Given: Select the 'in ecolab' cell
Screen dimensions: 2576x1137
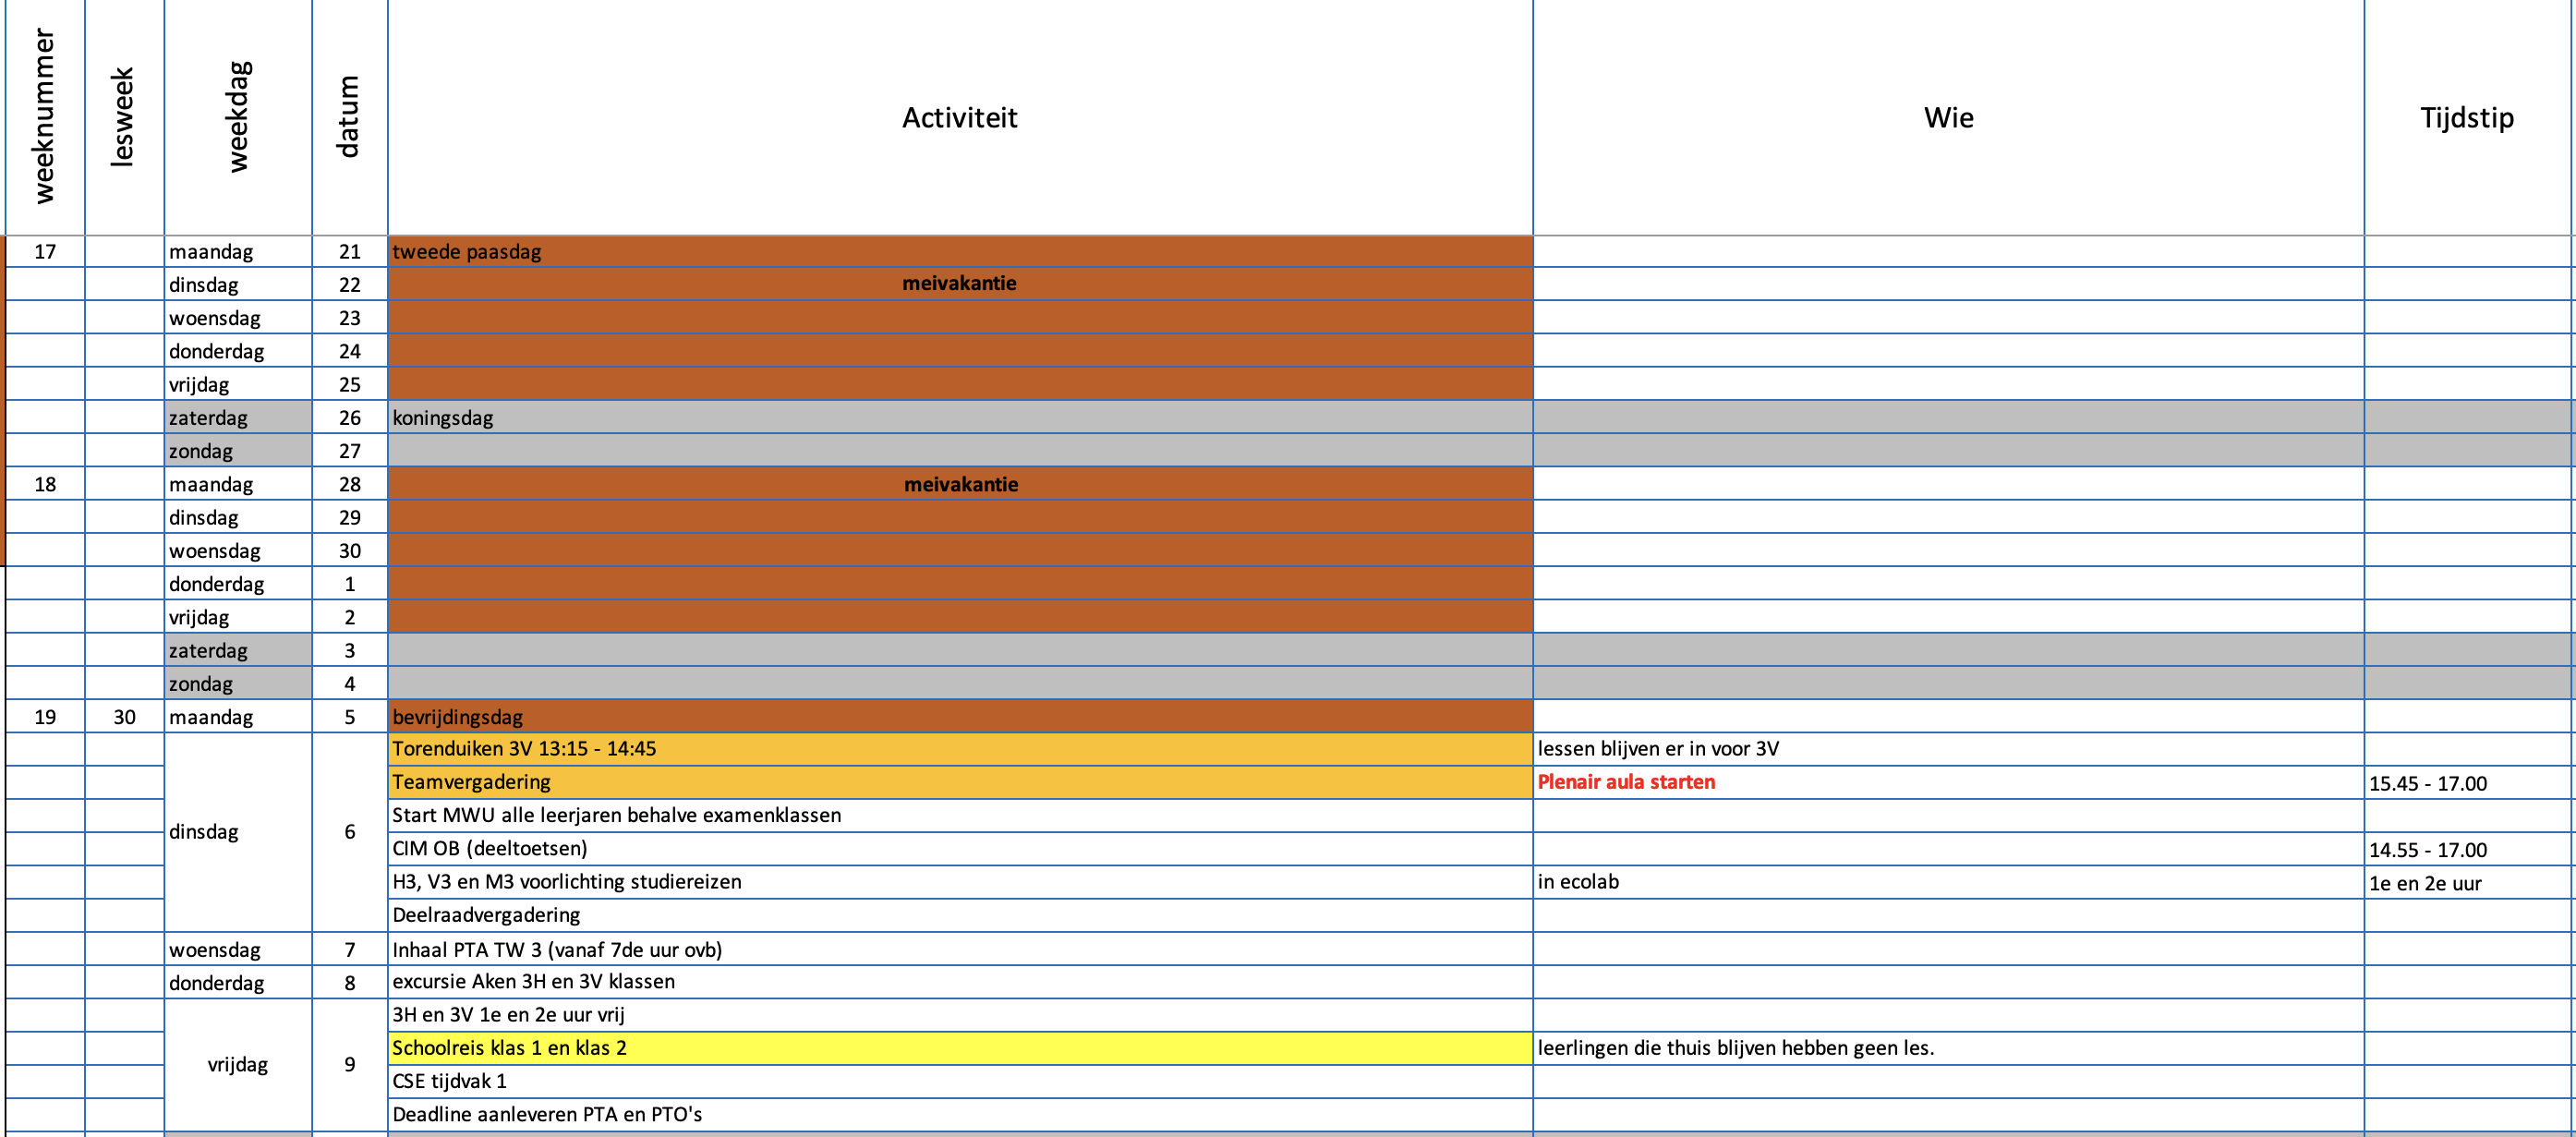Looking at the screenshot, I should click(1948, 881).
